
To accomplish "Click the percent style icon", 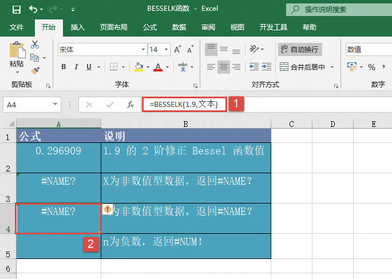I will click(x=371, y=67).
